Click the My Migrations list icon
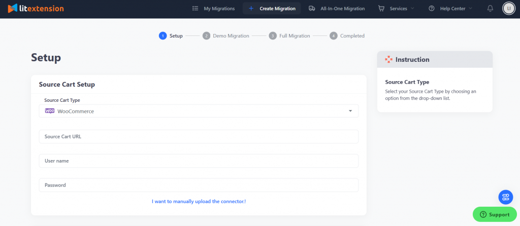This screenshot has width=520, height=226. [196, 9]
